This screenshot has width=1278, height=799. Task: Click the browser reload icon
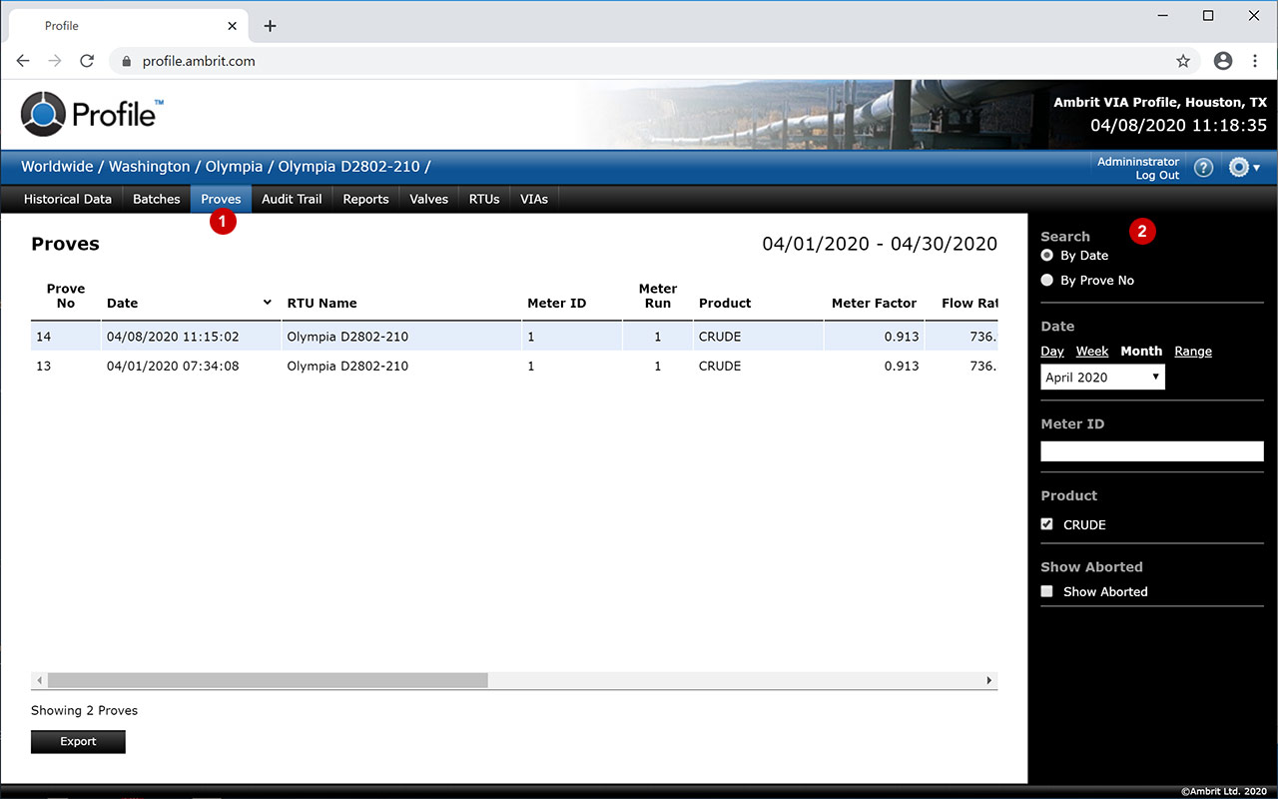(87, 61)
